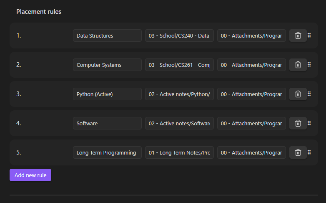Viewport: 326px width, 203px height.
Task: Delete the Long Term Programming rule
Action: pos(298,152)
